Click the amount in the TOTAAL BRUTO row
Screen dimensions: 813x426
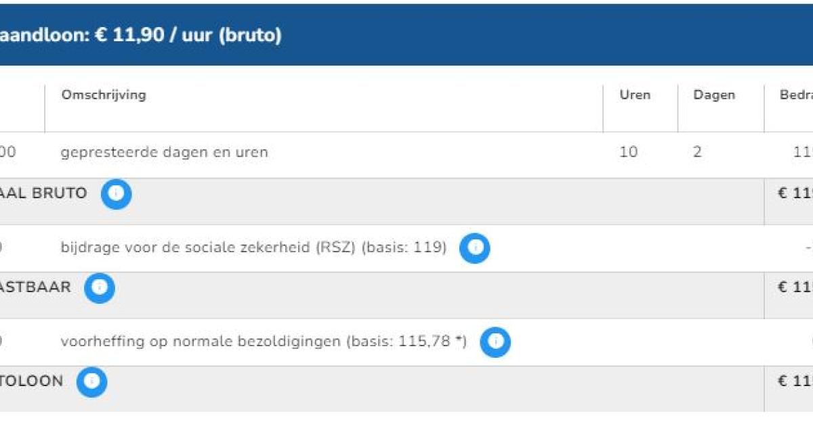tap(795, 193)
